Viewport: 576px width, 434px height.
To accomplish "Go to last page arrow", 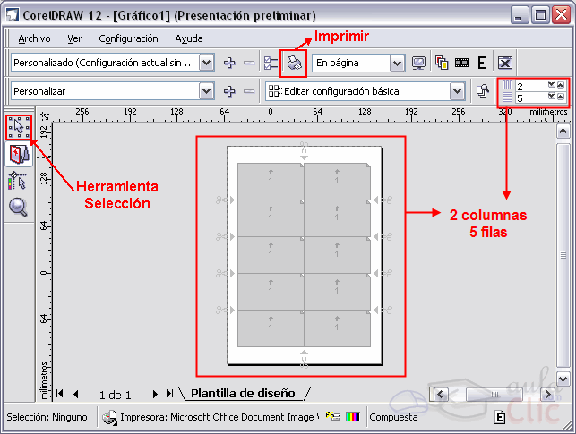I will [x=169, y=394].
